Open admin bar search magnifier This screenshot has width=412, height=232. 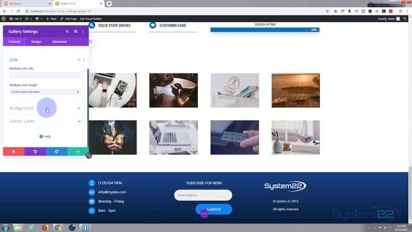coord(405,19)
